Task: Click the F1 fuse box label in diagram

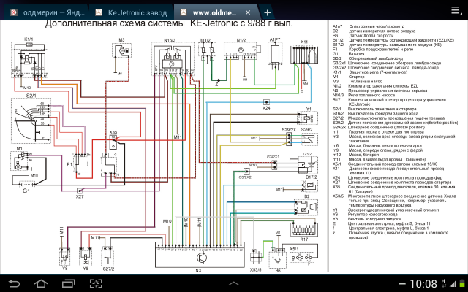Action: click(69, 164)
